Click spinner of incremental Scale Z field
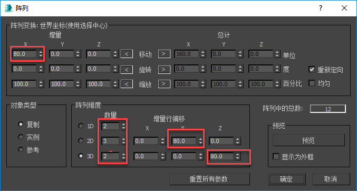Image resolution: width=357 pixels, height=191 pixels. 115,84
